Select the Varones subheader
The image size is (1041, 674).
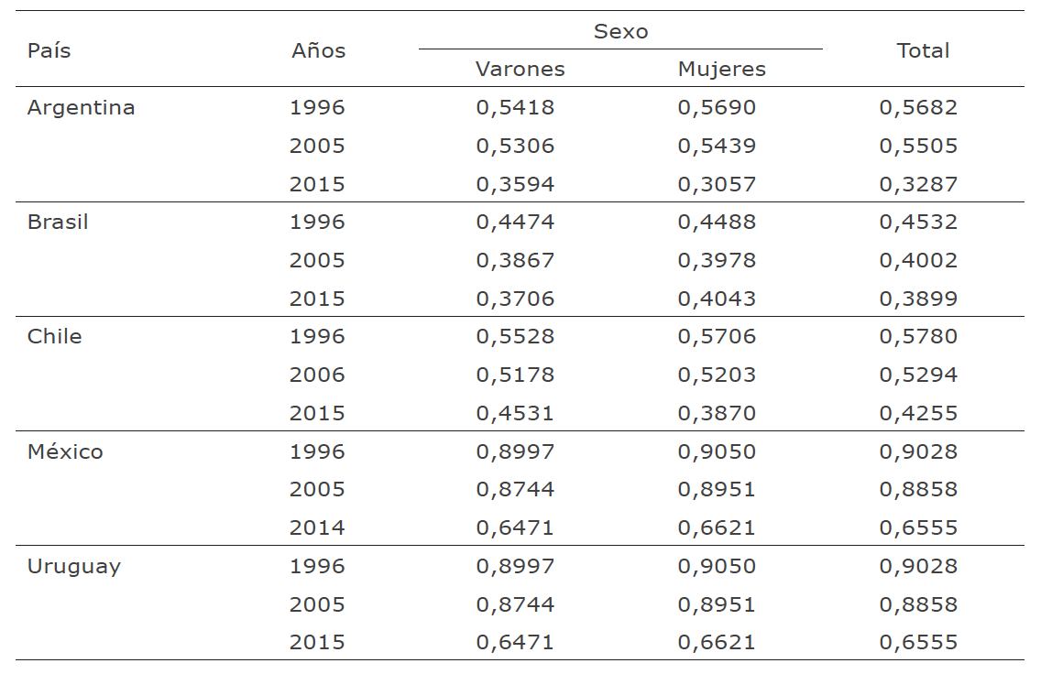520,69
